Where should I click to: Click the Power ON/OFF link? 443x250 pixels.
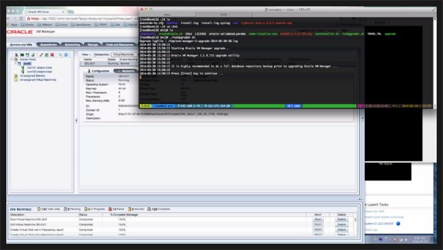coord(374,212)
